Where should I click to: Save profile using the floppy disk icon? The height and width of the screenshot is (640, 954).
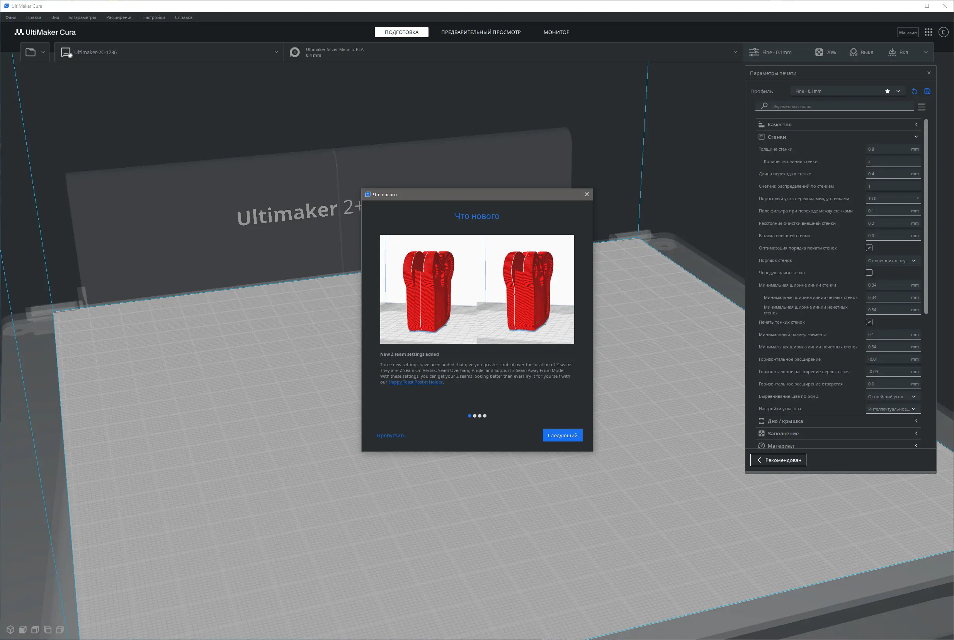coord(927,92)
